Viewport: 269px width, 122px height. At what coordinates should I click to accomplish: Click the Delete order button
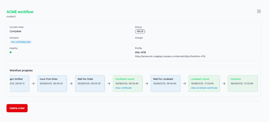17,108
